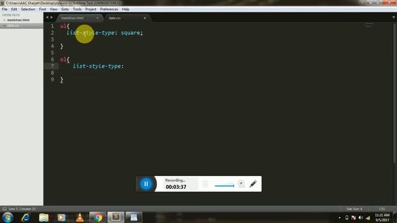Open the media player taskbar icon

tap(61, 217)
